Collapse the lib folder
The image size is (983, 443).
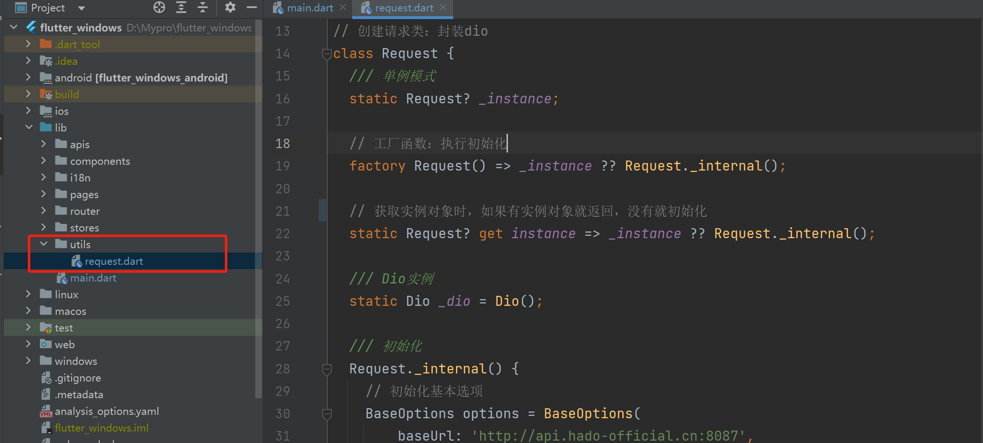tap(29, 127)
